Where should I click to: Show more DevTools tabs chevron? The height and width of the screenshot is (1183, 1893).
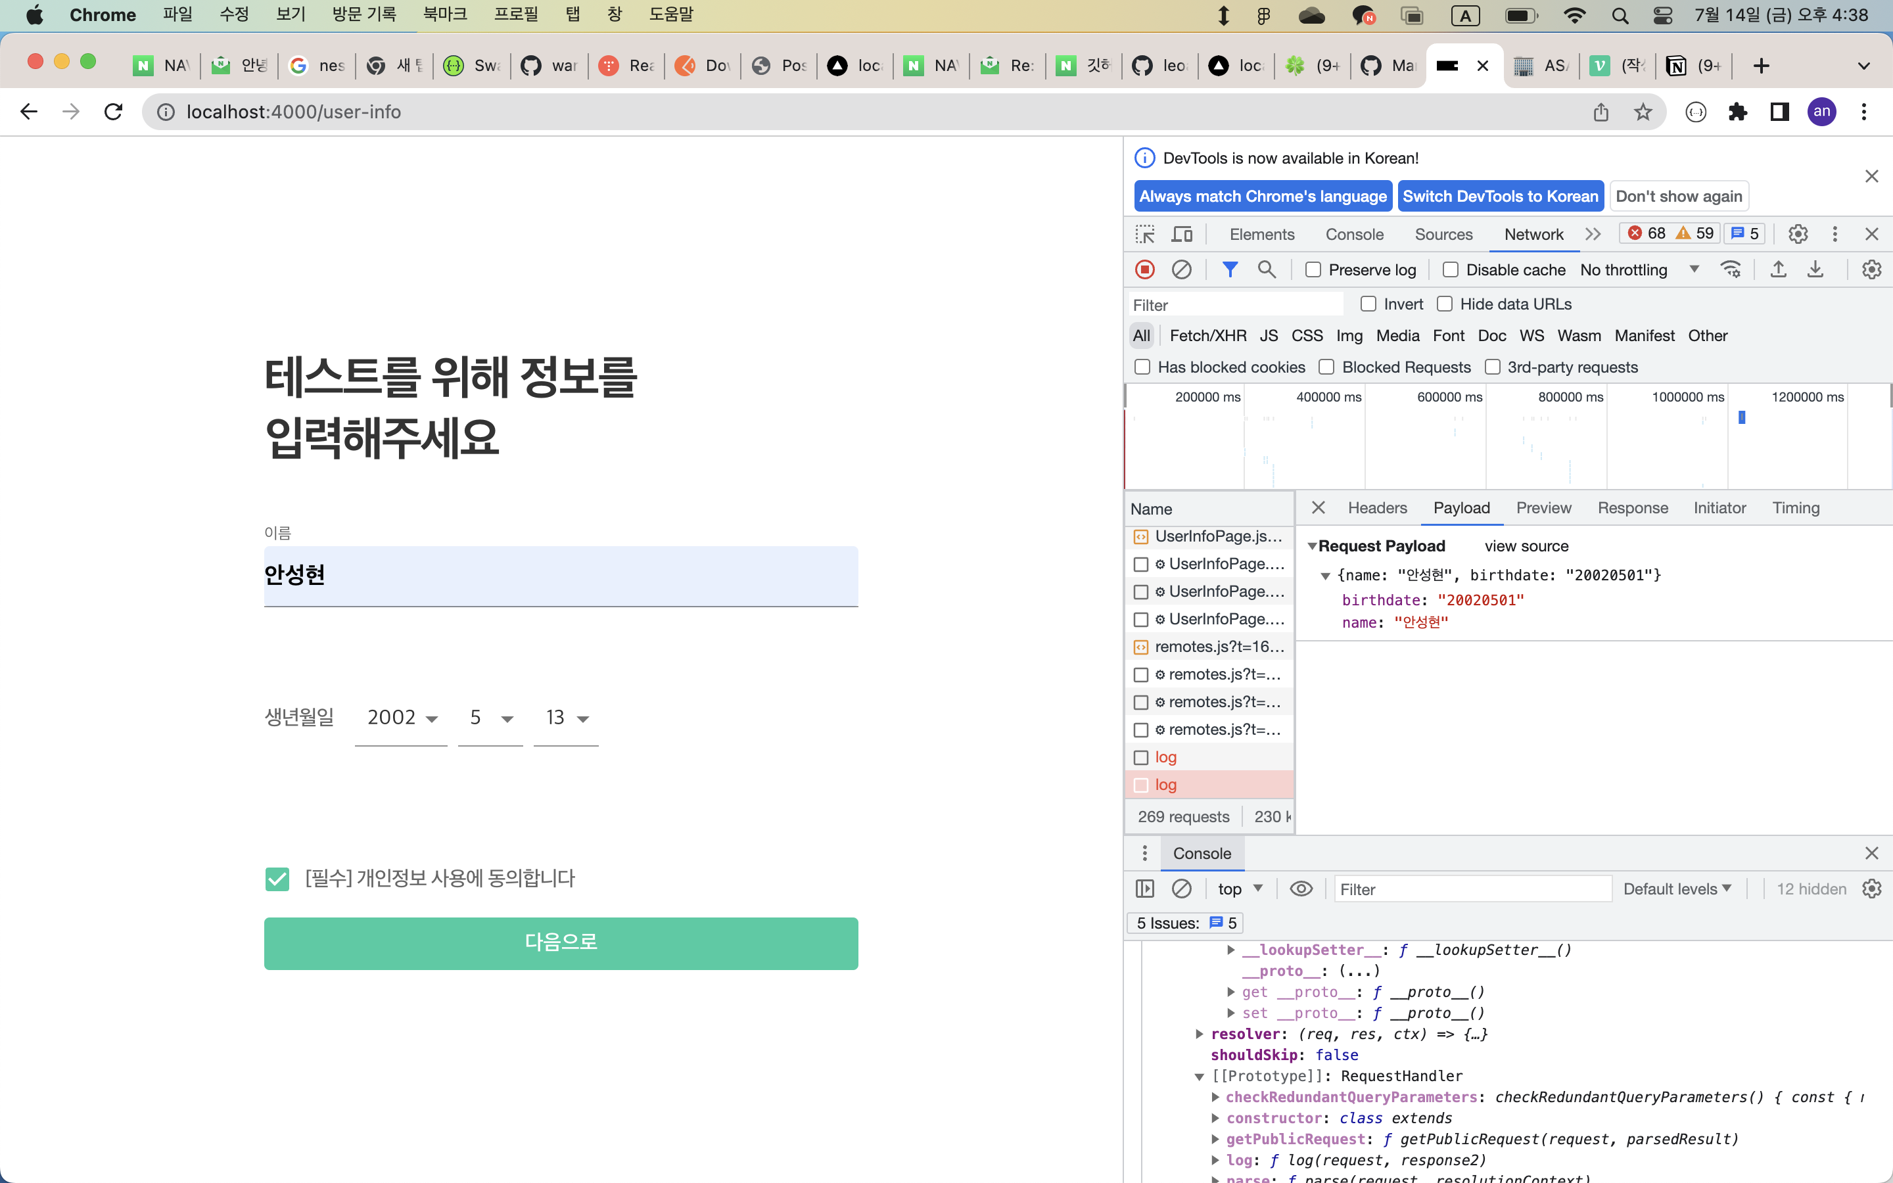click(x=1593, y=234)
